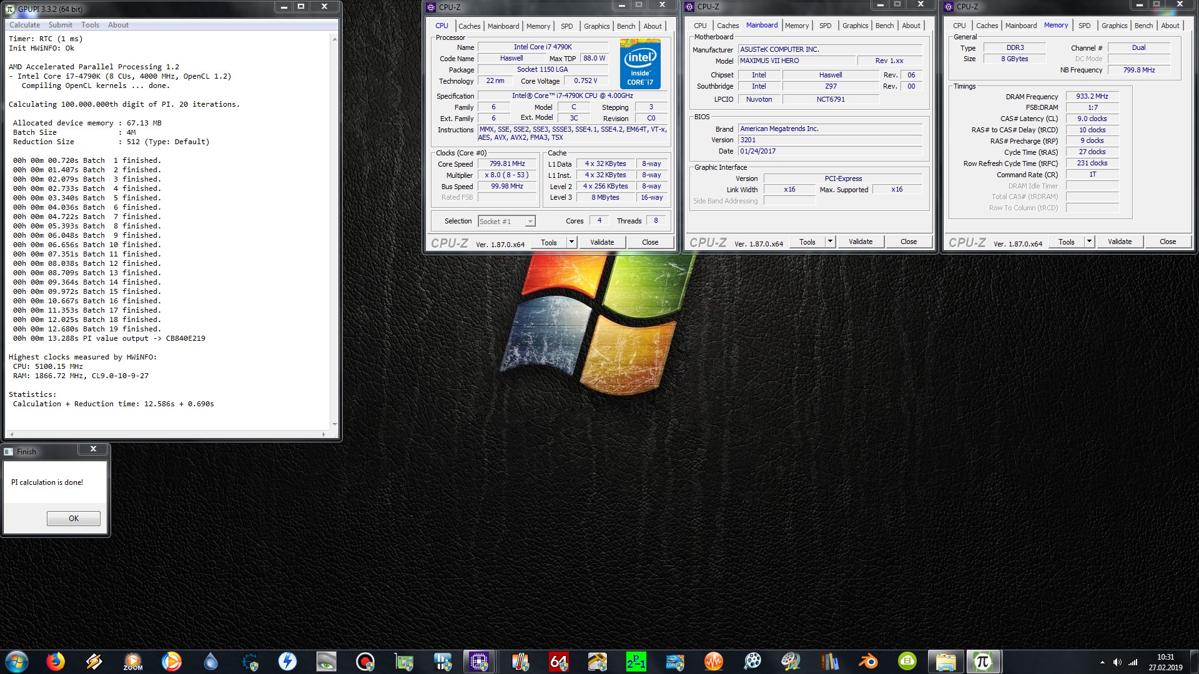Switch to SPD tab in first CPU-Z
1199x674 pixels.
point(567,26)
